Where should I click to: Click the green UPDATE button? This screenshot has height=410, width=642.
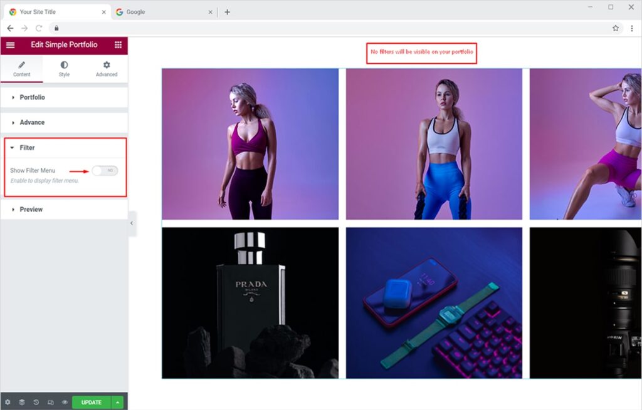(x=92, y=402)
